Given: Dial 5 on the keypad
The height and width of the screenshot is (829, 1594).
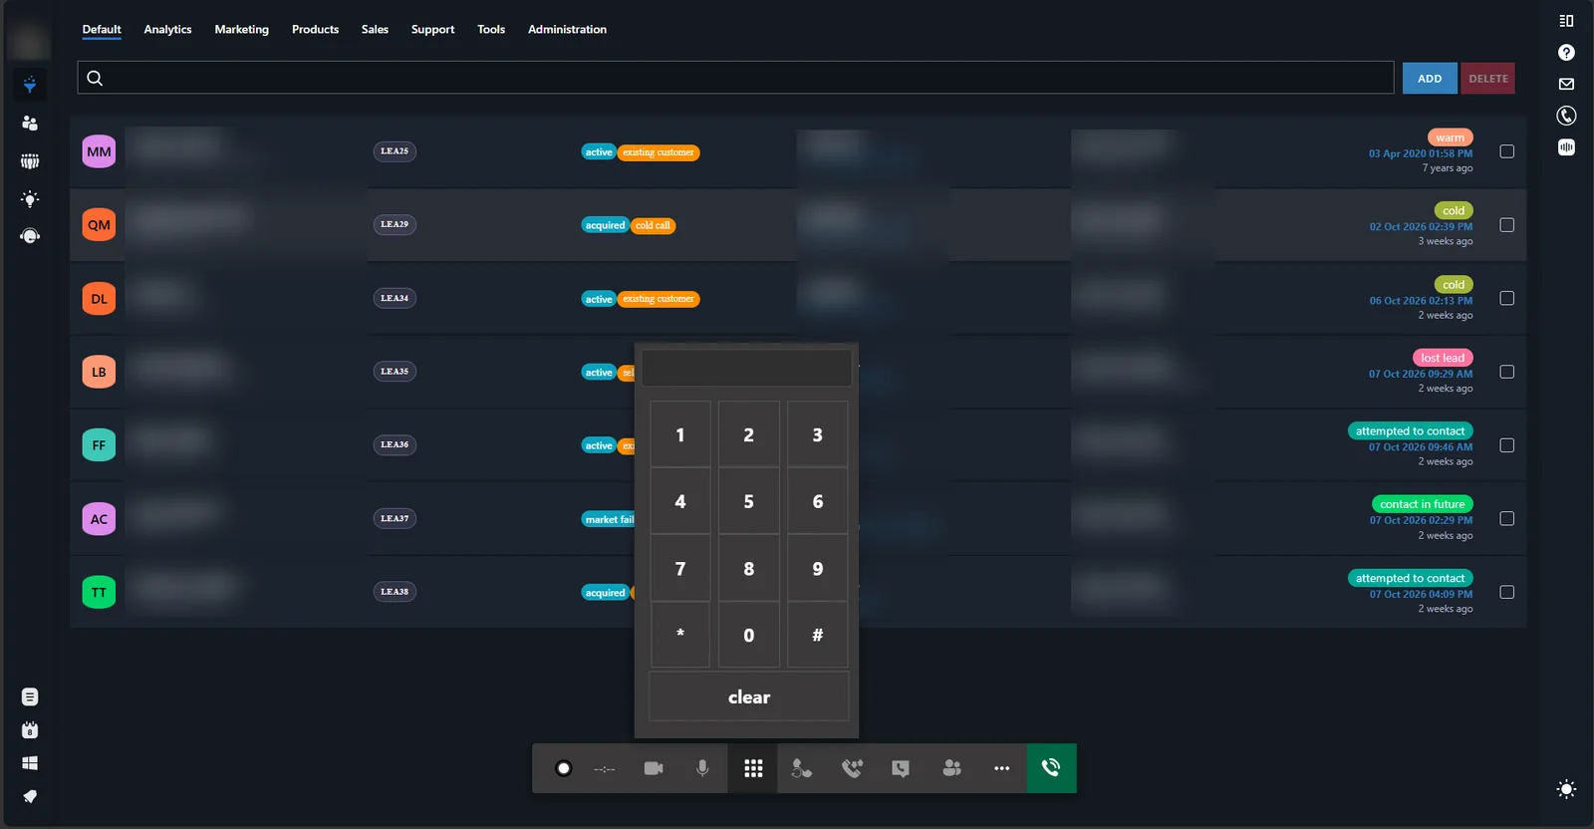Looking at the screenshot, I should pyautogui.click(x=749, y=501).
